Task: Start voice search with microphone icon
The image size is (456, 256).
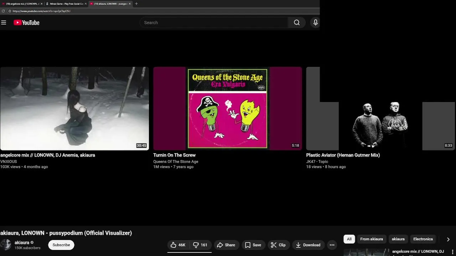Action: click(315, 22)
